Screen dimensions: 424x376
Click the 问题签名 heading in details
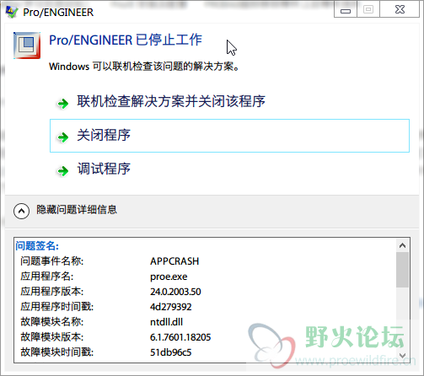pyautogui.click(x=37, y=246)
